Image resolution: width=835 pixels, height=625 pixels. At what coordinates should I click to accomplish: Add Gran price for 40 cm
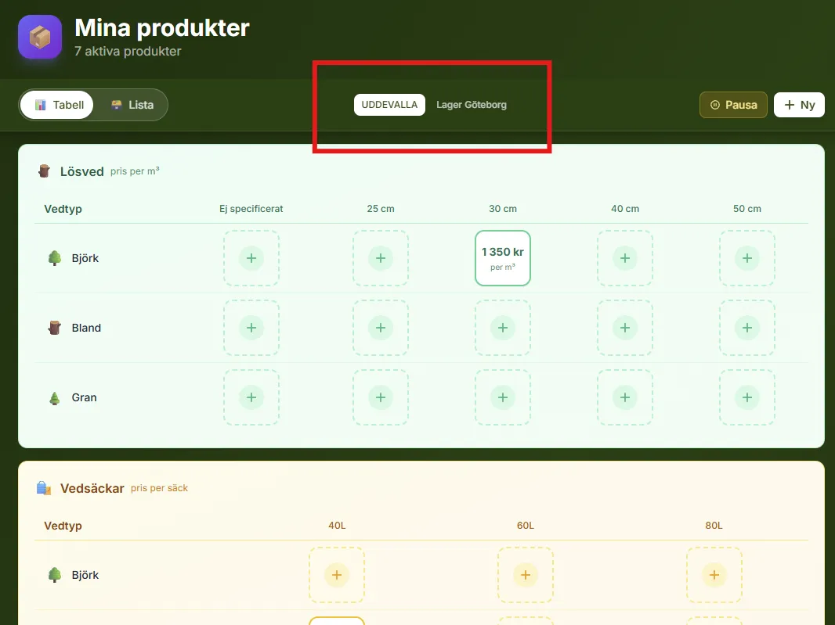click(625, 397)
